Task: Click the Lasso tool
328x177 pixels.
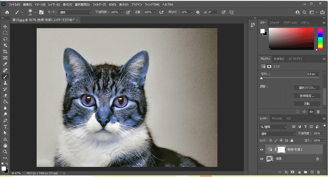Action: [x=5, y=39]
